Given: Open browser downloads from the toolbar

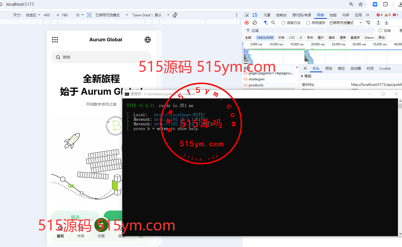Looking at the screenshot, I should point(400,4).
